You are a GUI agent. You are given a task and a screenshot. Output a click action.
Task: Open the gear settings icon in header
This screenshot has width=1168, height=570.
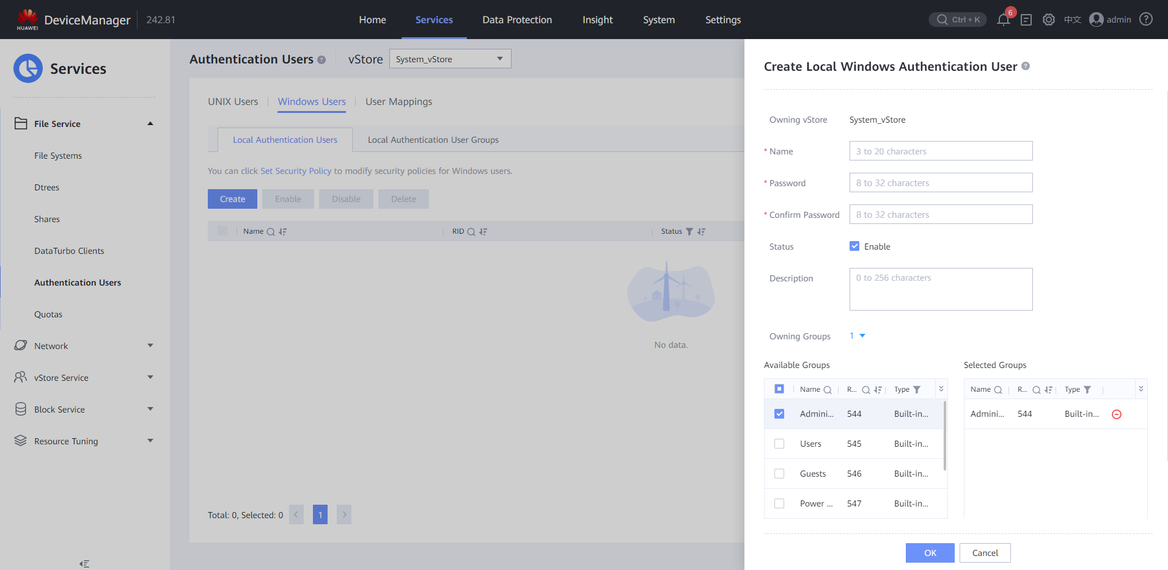pyautogui.click(x=1049, y=20)
